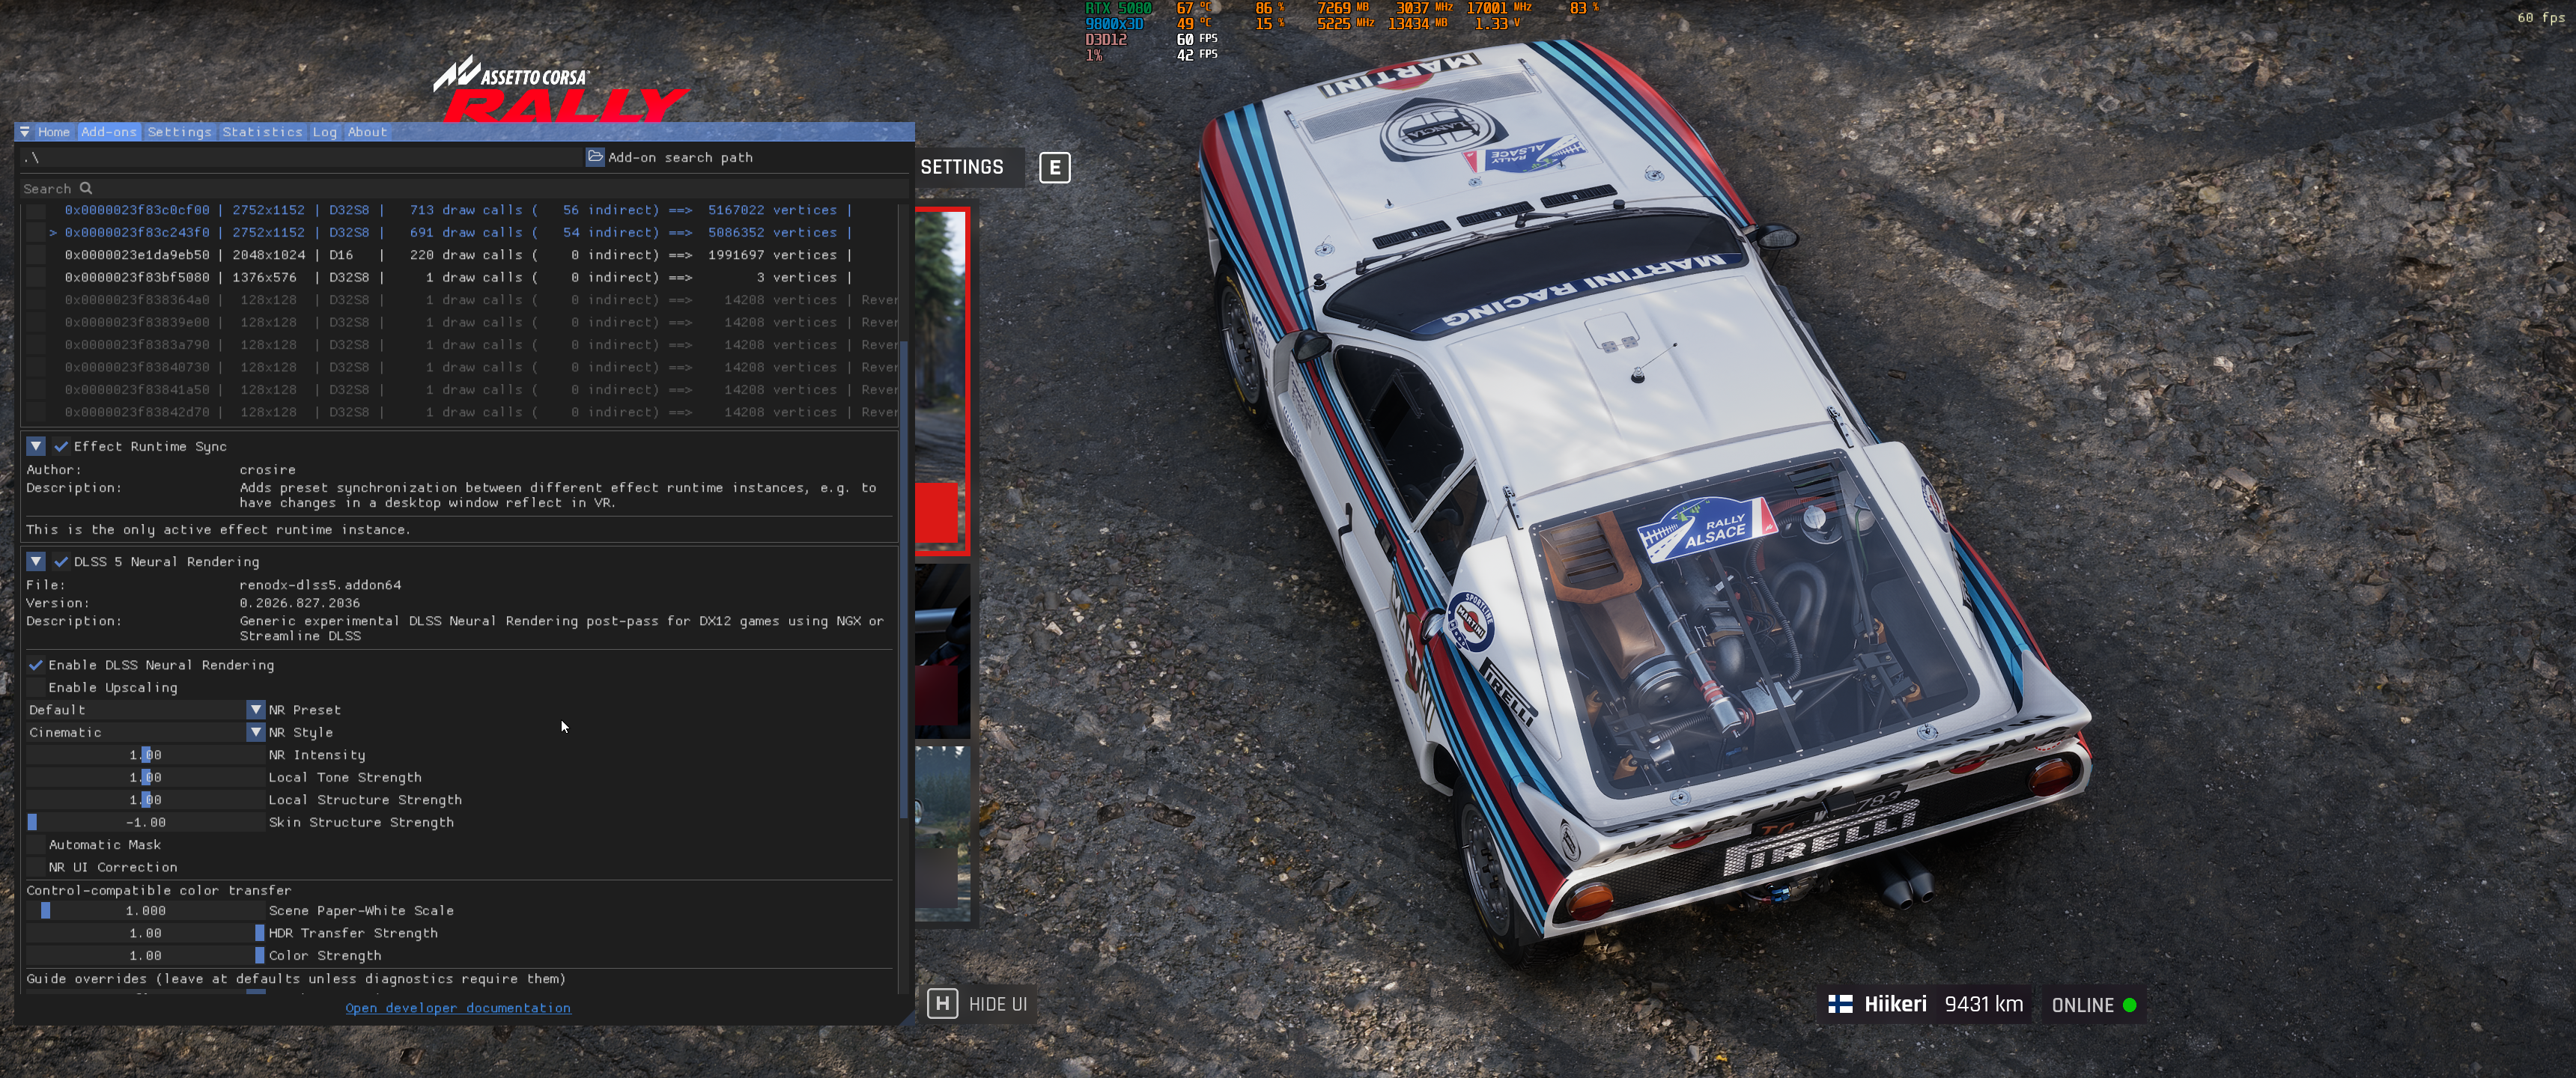Click the H key icon beside HIDE UI
2576x1078 pixels.
click(942, 1004)
